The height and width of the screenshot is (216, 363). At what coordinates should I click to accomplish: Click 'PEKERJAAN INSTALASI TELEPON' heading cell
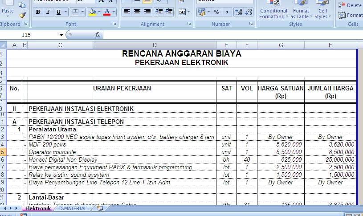(x=76, y=122)
